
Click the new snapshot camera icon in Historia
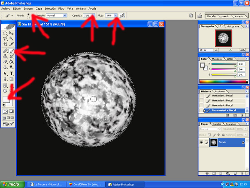point(235,115)
